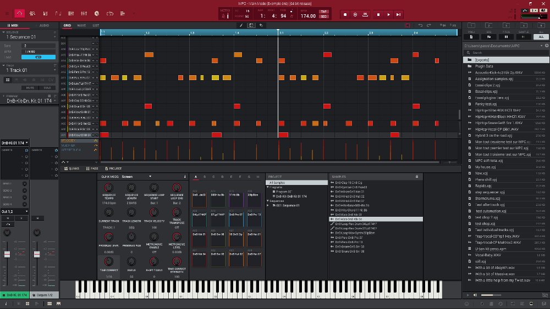Open the Out 1,2 output dropdown
Image resolution: width=550 pixels, height=309 pixels.
[x=14, y=212]
